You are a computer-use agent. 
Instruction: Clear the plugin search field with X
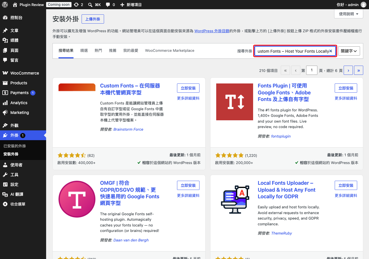[331, 51]
